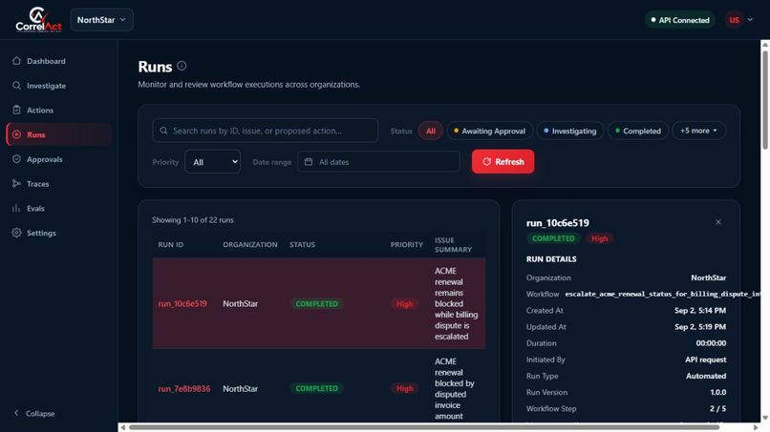Image resolution: width=770 pixels, height=432 pixels.
Task: Expand the user menu chevron
Action: [x=750, y=20]
